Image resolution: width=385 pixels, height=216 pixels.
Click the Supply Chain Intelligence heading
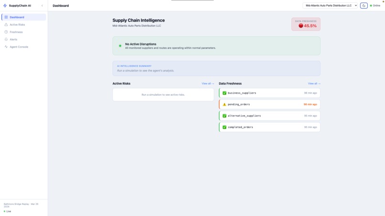[x=139, y=20]
